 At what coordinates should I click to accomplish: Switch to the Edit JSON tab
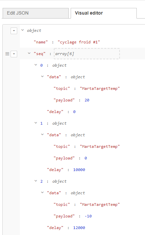click(36, 13)
